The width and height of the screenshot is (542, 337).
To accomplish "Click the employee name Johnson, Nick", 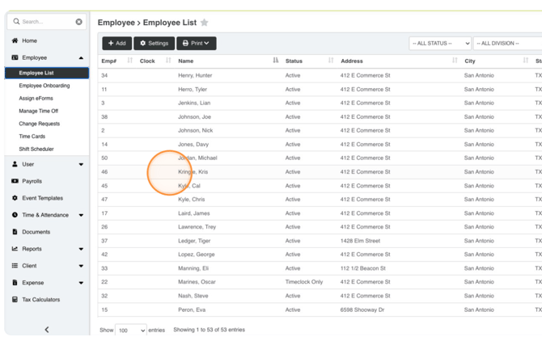I will (195, 131).
